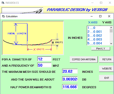
Task: Click the list scroll-down arrow
Action: click(x=111, y=44)
